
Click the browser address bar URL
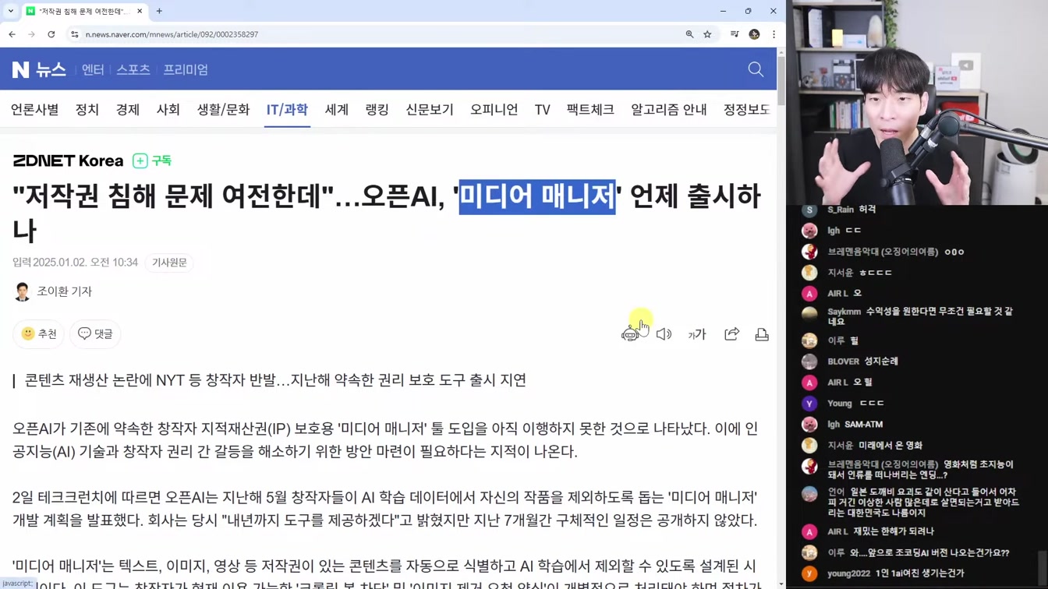[172, 34]
